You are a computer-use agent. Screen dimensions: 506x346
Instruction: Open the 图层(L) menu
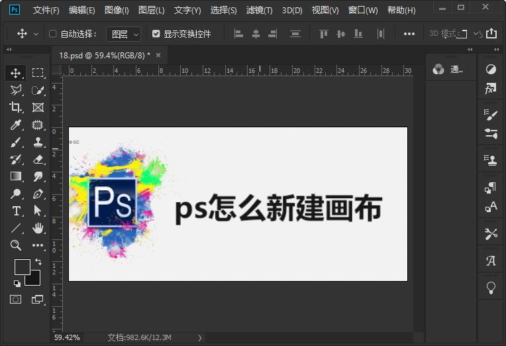click(152, 11)
